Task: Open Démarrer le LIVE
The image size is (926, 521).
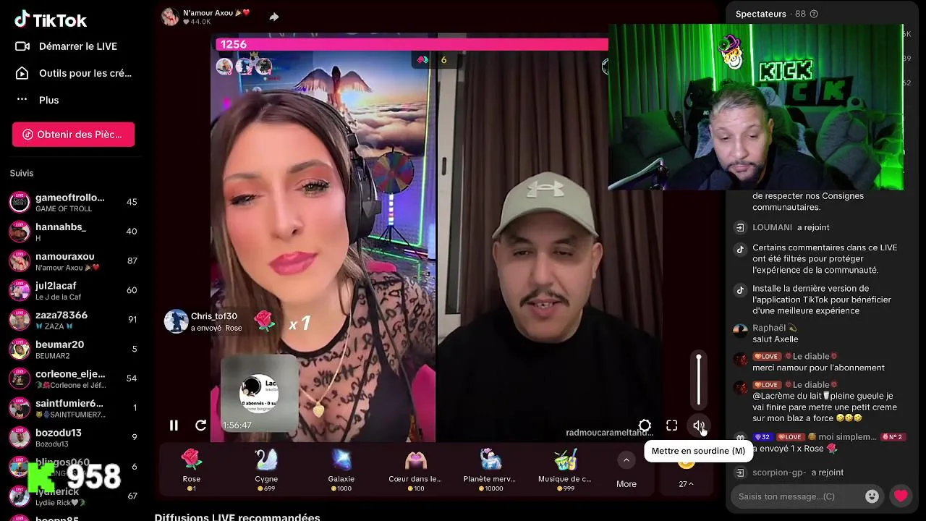Action: pos(67,46)
